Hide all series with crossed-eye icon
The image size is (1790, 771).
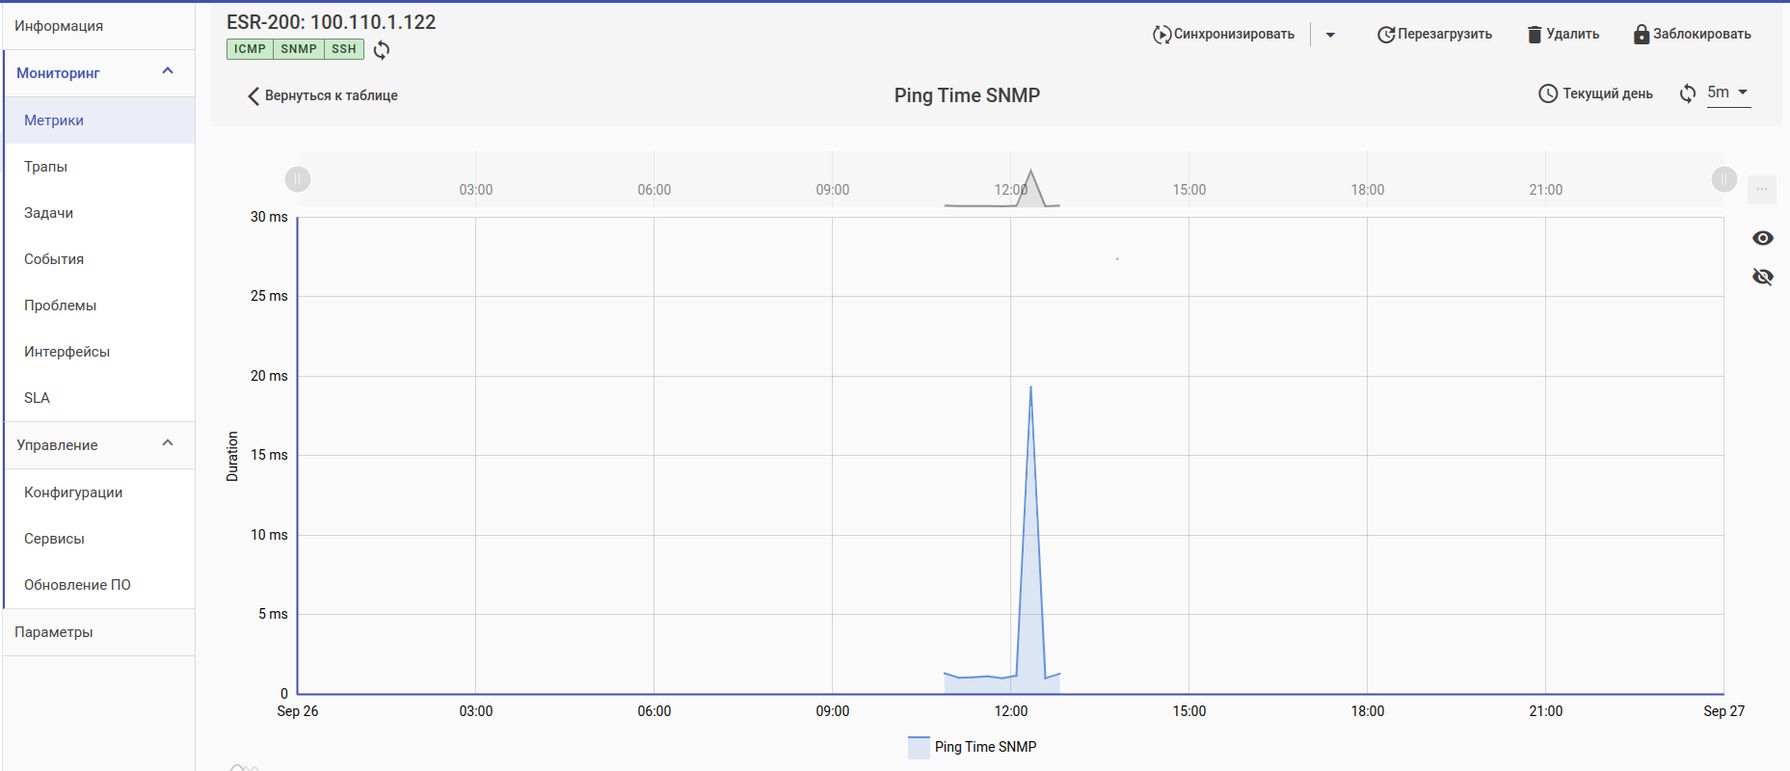tap(1763, 278)
